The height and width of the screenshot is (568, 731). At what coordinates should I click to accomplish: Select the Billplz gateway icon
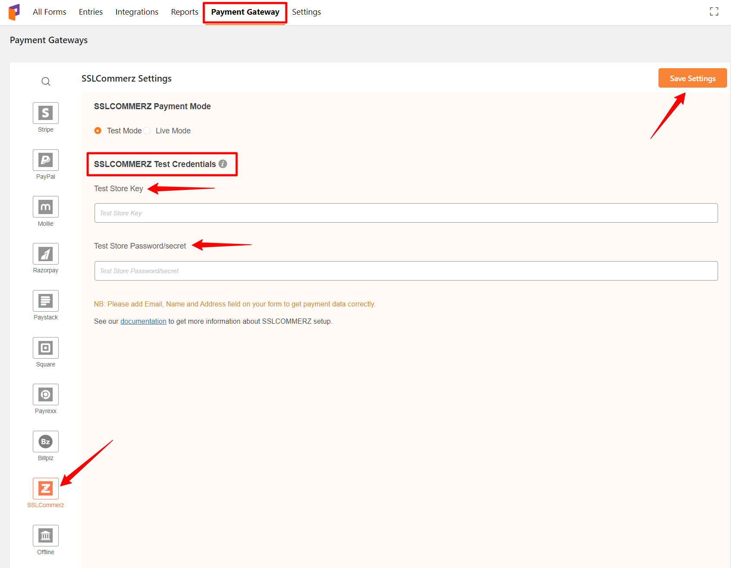(x=46, y=442)
